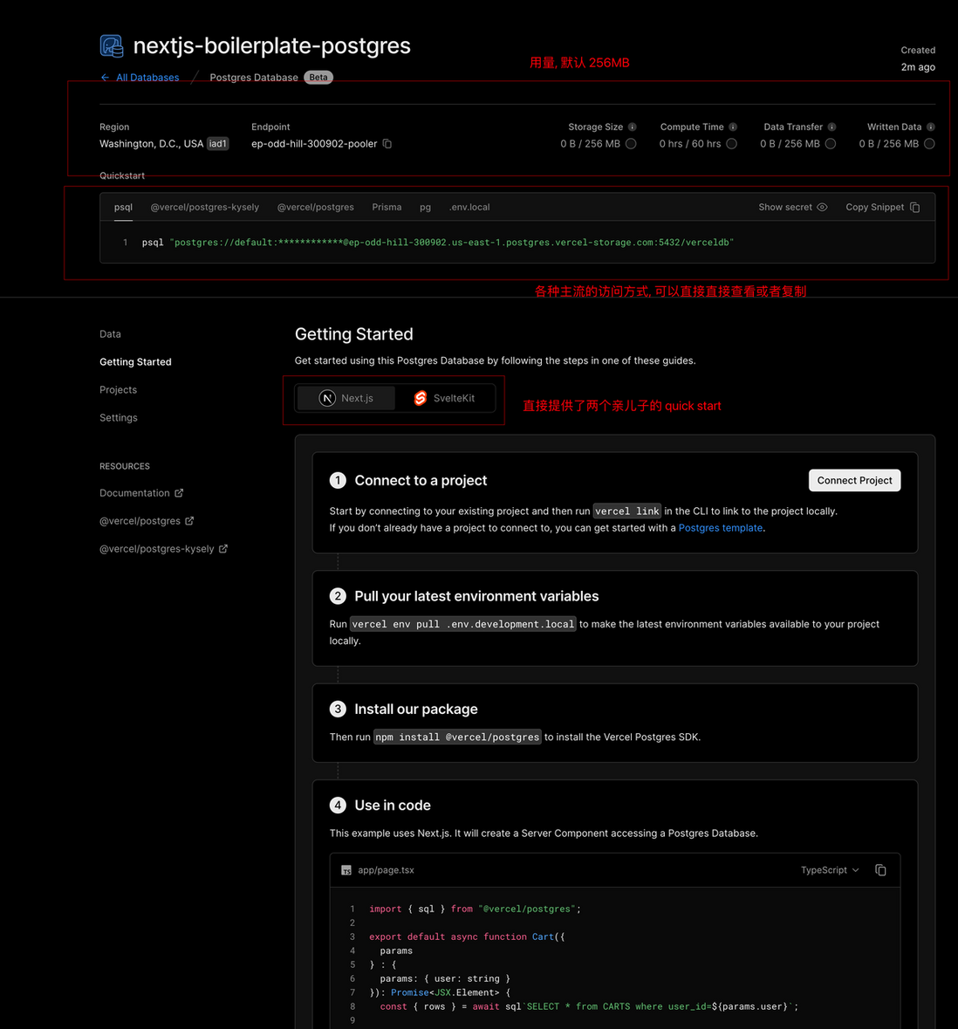Image resolution: width=958 pixels, height=1029 pixels.
Task: Switch to the pg tab
Action: coord(425,207)
